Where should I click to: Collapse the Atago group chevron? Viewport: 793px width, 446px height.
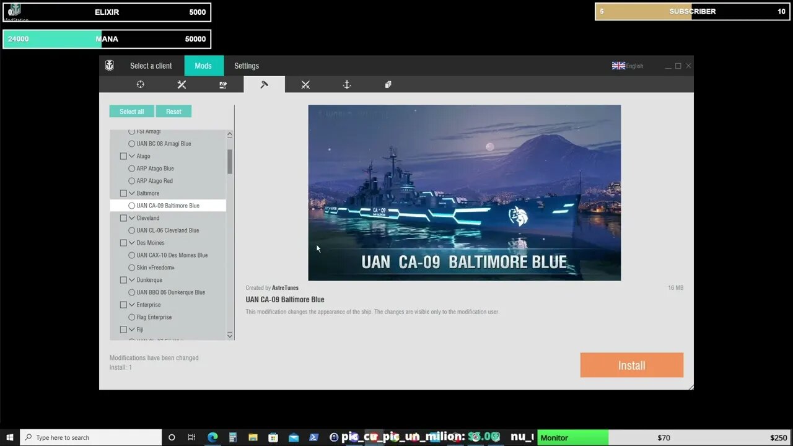click(x=131, y=156)
